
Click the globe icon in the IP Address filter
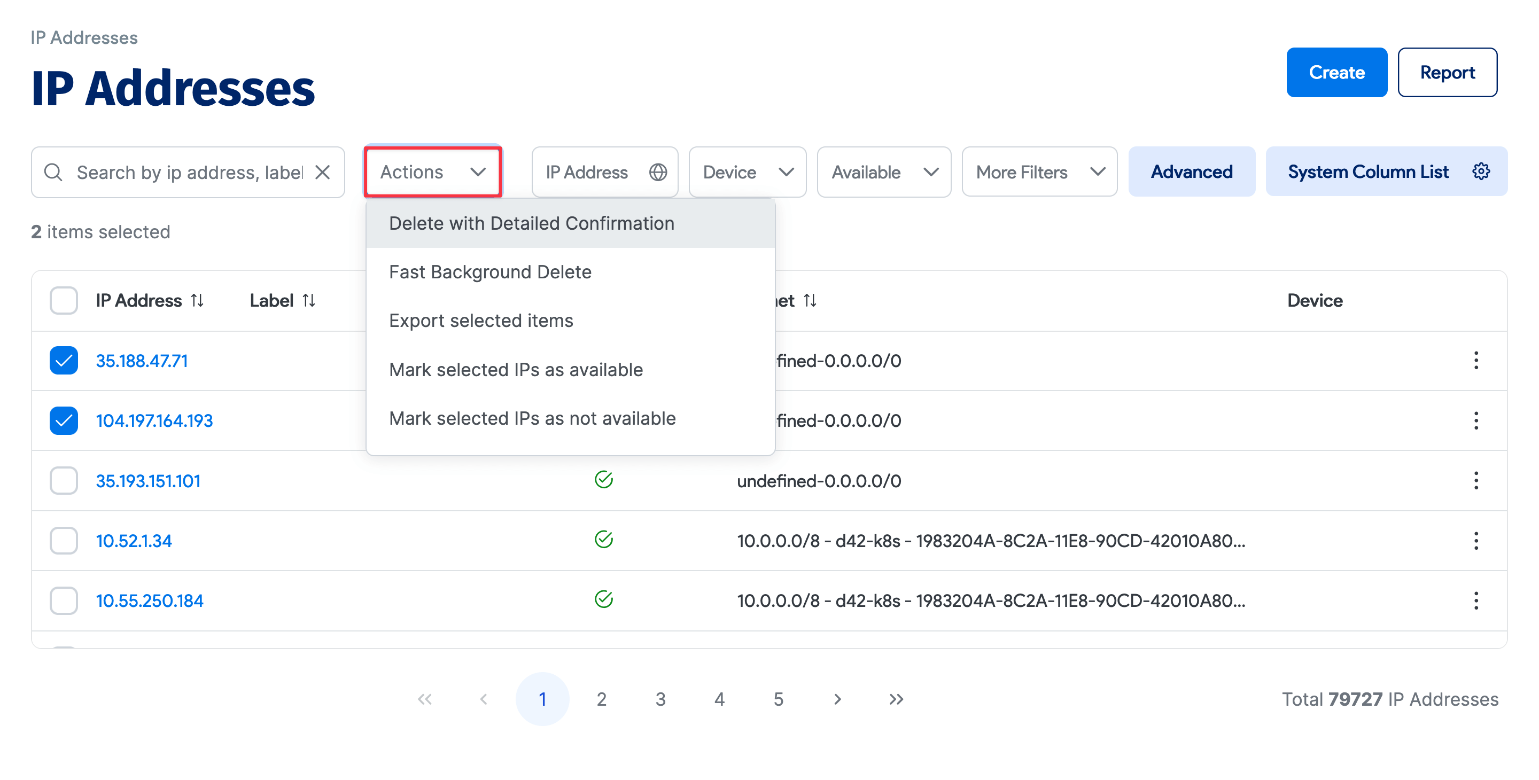coord(657,172)
